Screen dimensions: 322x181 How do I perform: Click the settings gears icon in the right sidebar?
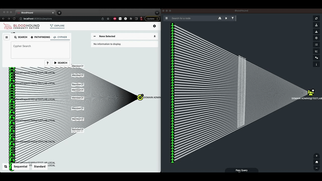[316, 58]
